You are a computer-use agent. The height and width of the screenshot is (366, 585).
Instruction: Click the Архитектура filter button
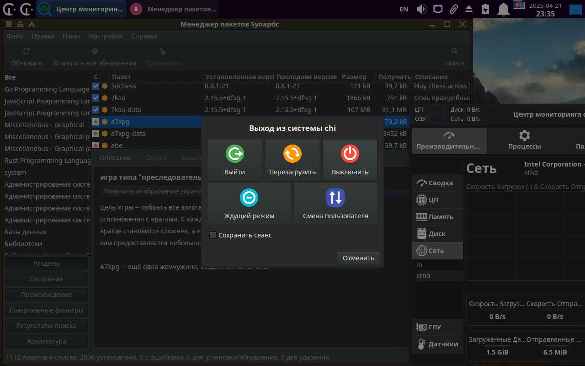pyautogui.click(x=47, y=341)
